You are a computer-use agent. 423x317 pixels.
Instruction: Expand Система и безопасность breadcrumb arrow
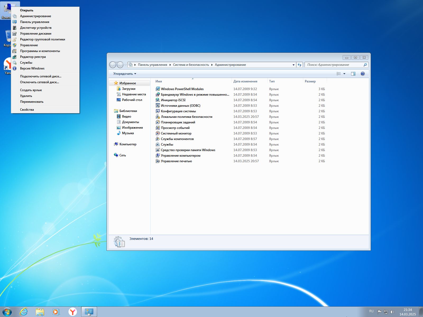pyautogui.click(x=212, y=65)
